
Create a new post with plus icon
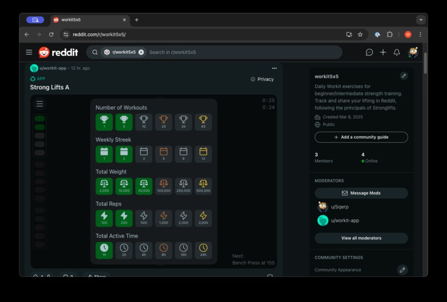point(383,52)
